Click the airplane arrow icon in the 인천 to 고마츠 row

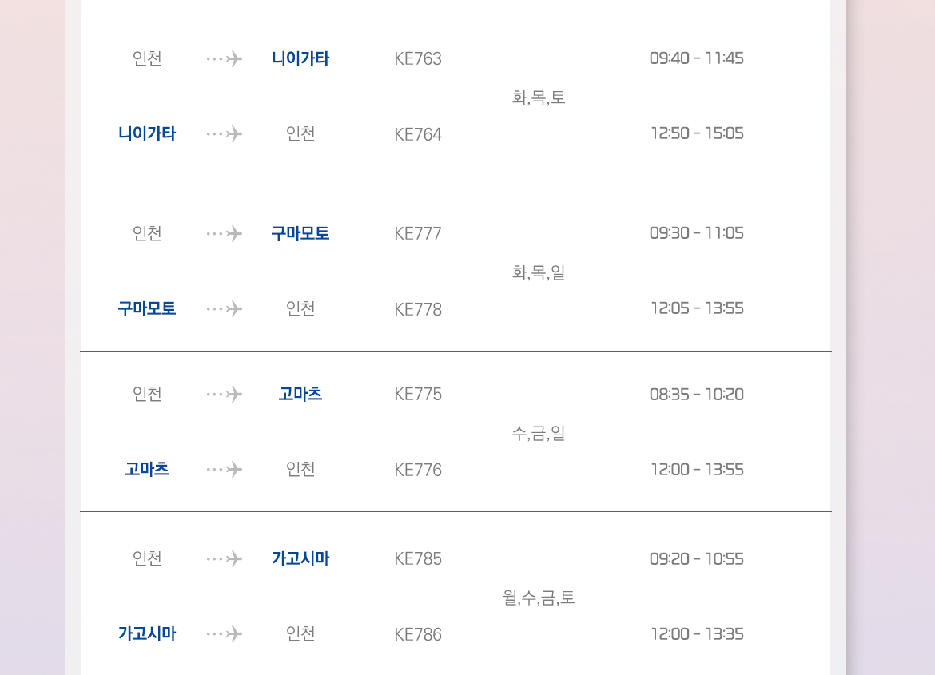225,394
